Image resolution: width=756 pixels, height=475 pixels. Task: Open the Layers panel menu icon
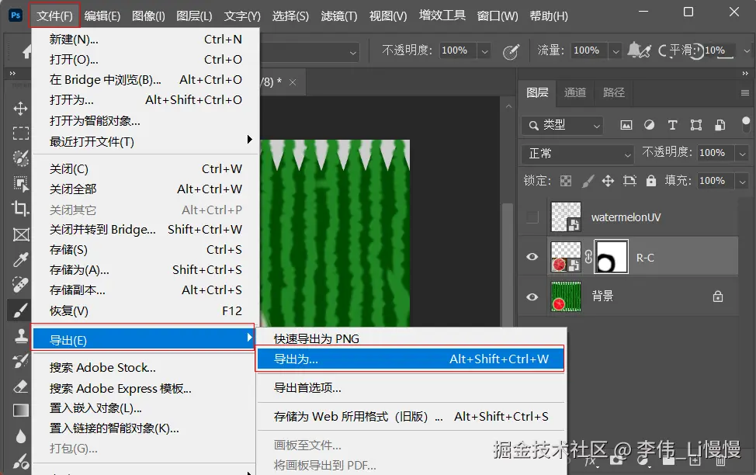pos(745,92)
